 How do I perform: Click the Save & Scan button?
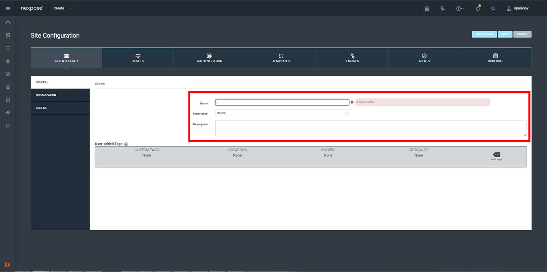click(x=484, y=34)
